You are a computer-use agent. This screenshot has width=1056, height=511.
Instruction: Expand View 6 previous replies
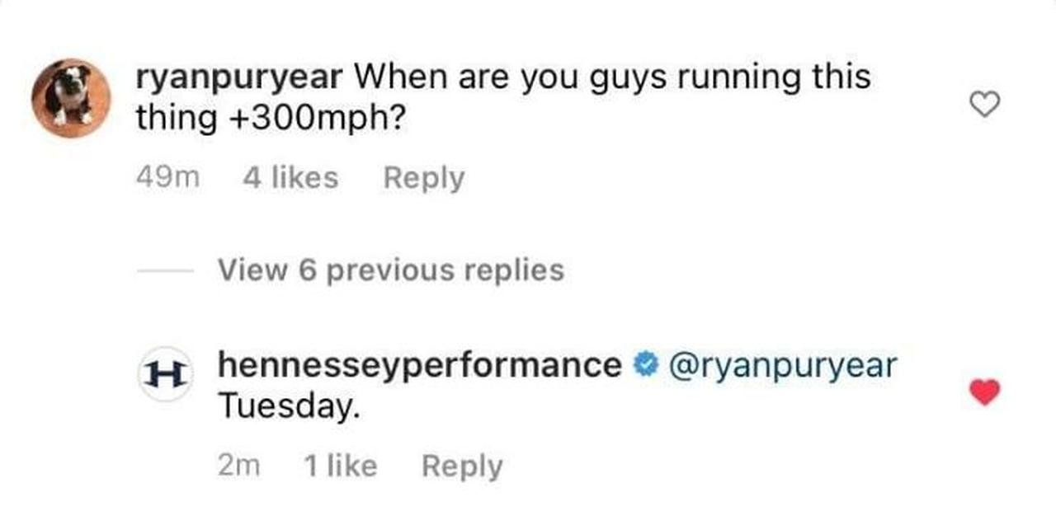click(x=391, y=270)
